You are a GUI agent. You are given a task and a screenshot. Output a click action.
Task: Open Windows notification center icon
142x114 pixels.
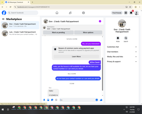pos(138,109)
